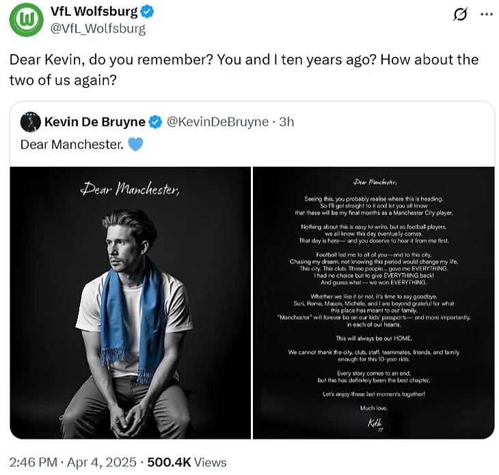The height and width of the screenshot is (475, 499).
Task: Click the @VfL_Wolfsburg handle
Action: click(98, 29)
